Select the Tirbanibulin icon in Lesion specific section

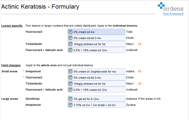[70, 44]
